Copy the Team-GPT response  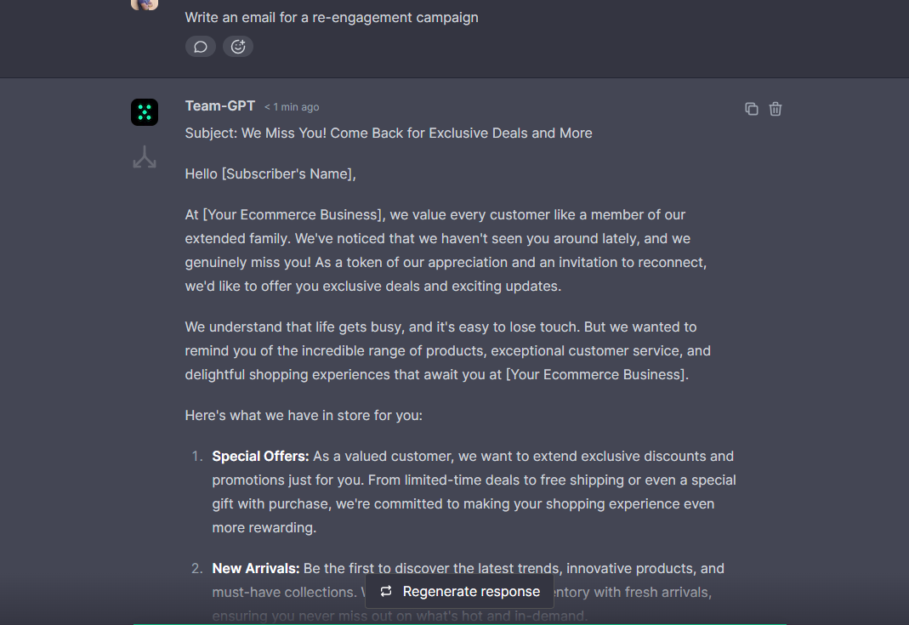(751, 109)
